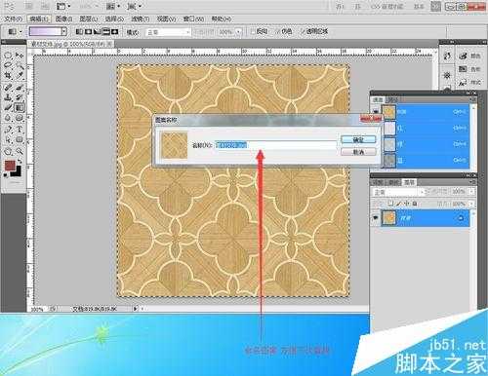Image resolution: width=488 pixels, height=376 pixels.
Task: Toggle visibility of RGB composite channel
Action: click(376, 112)
